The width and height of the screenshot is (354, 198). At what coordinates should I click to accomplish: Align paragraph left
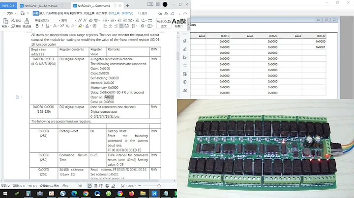105,26
